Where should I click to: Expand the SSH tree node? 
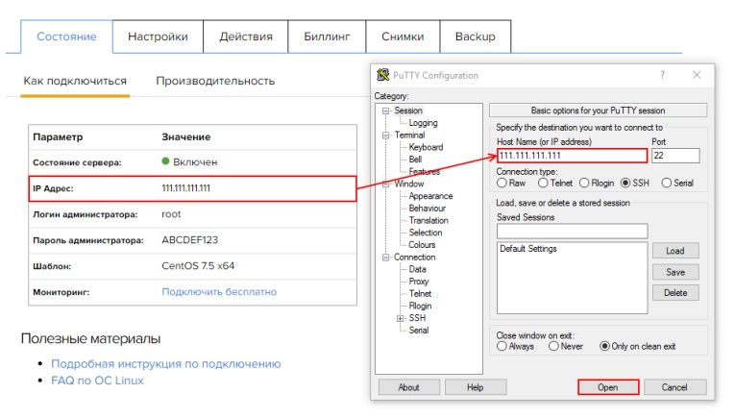400,318
